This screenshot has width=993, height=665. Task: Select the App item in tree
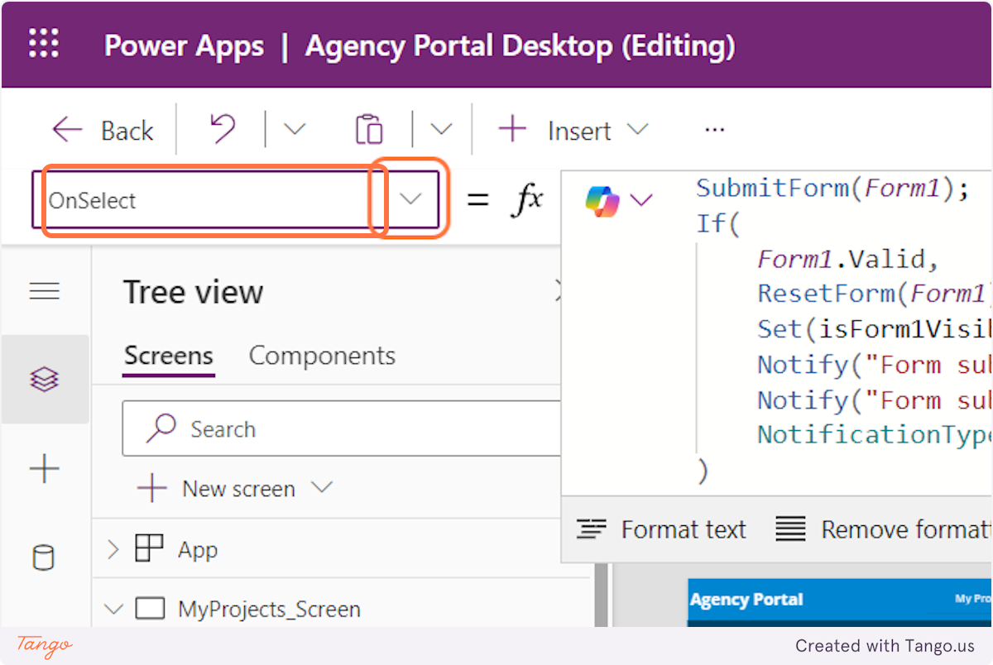point(198,550)
